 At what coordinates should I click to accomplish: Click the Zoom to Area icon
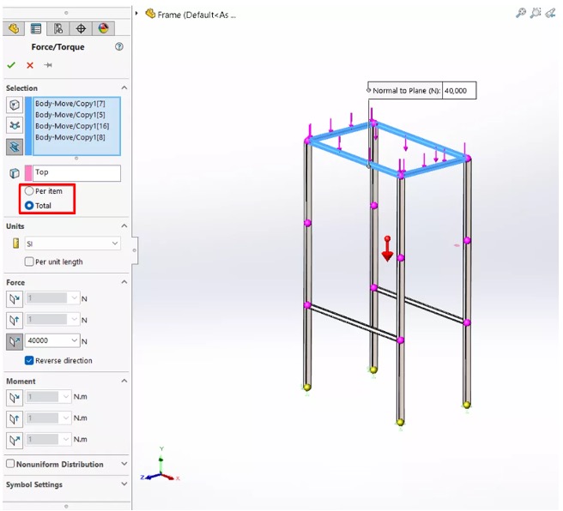click(x=536, y=13)
